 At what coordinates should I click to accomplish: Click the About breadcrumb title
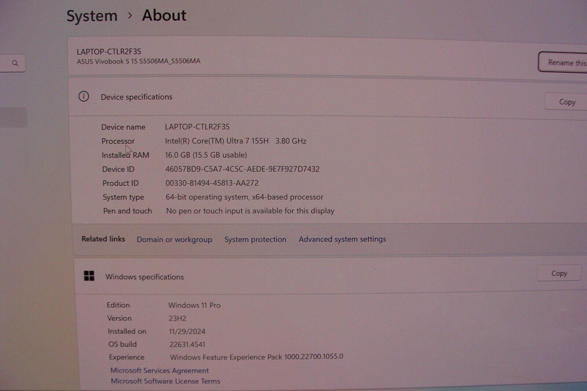point(164,15)
